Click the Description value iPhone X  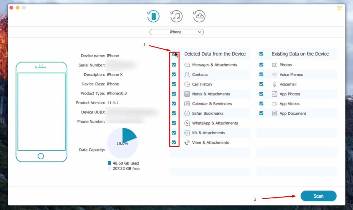click(115, 75)
